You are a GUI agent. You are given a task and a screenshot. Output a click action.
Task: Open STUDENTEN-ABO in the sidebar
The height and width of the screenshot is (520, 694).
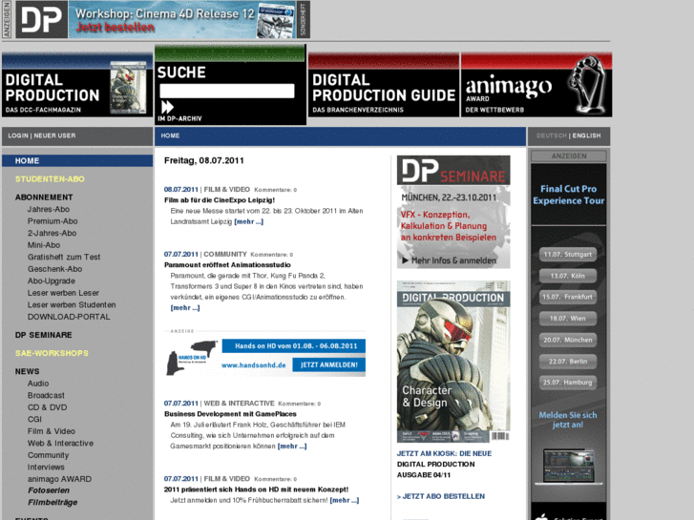[x=50, y=178]
